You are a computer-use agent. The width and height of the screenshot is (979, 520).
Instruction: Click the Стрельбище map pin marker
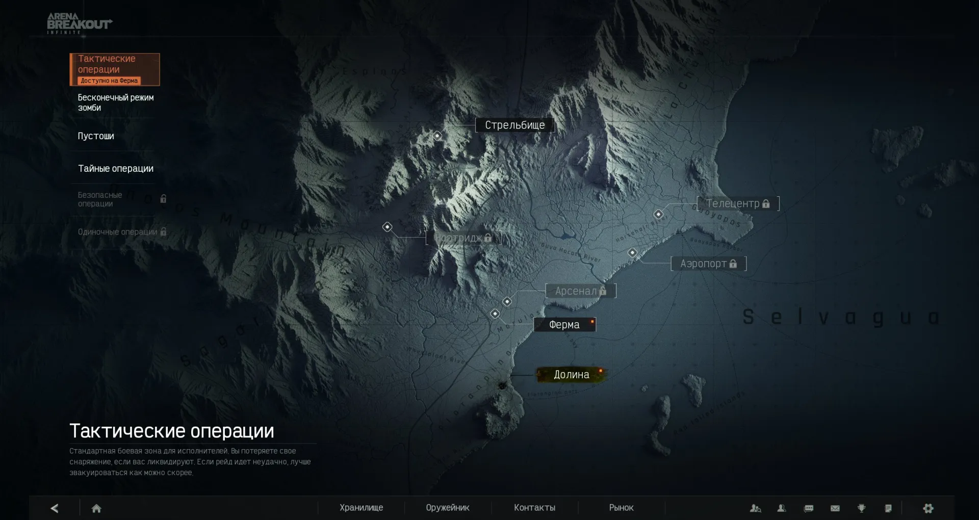coord(437,136)
